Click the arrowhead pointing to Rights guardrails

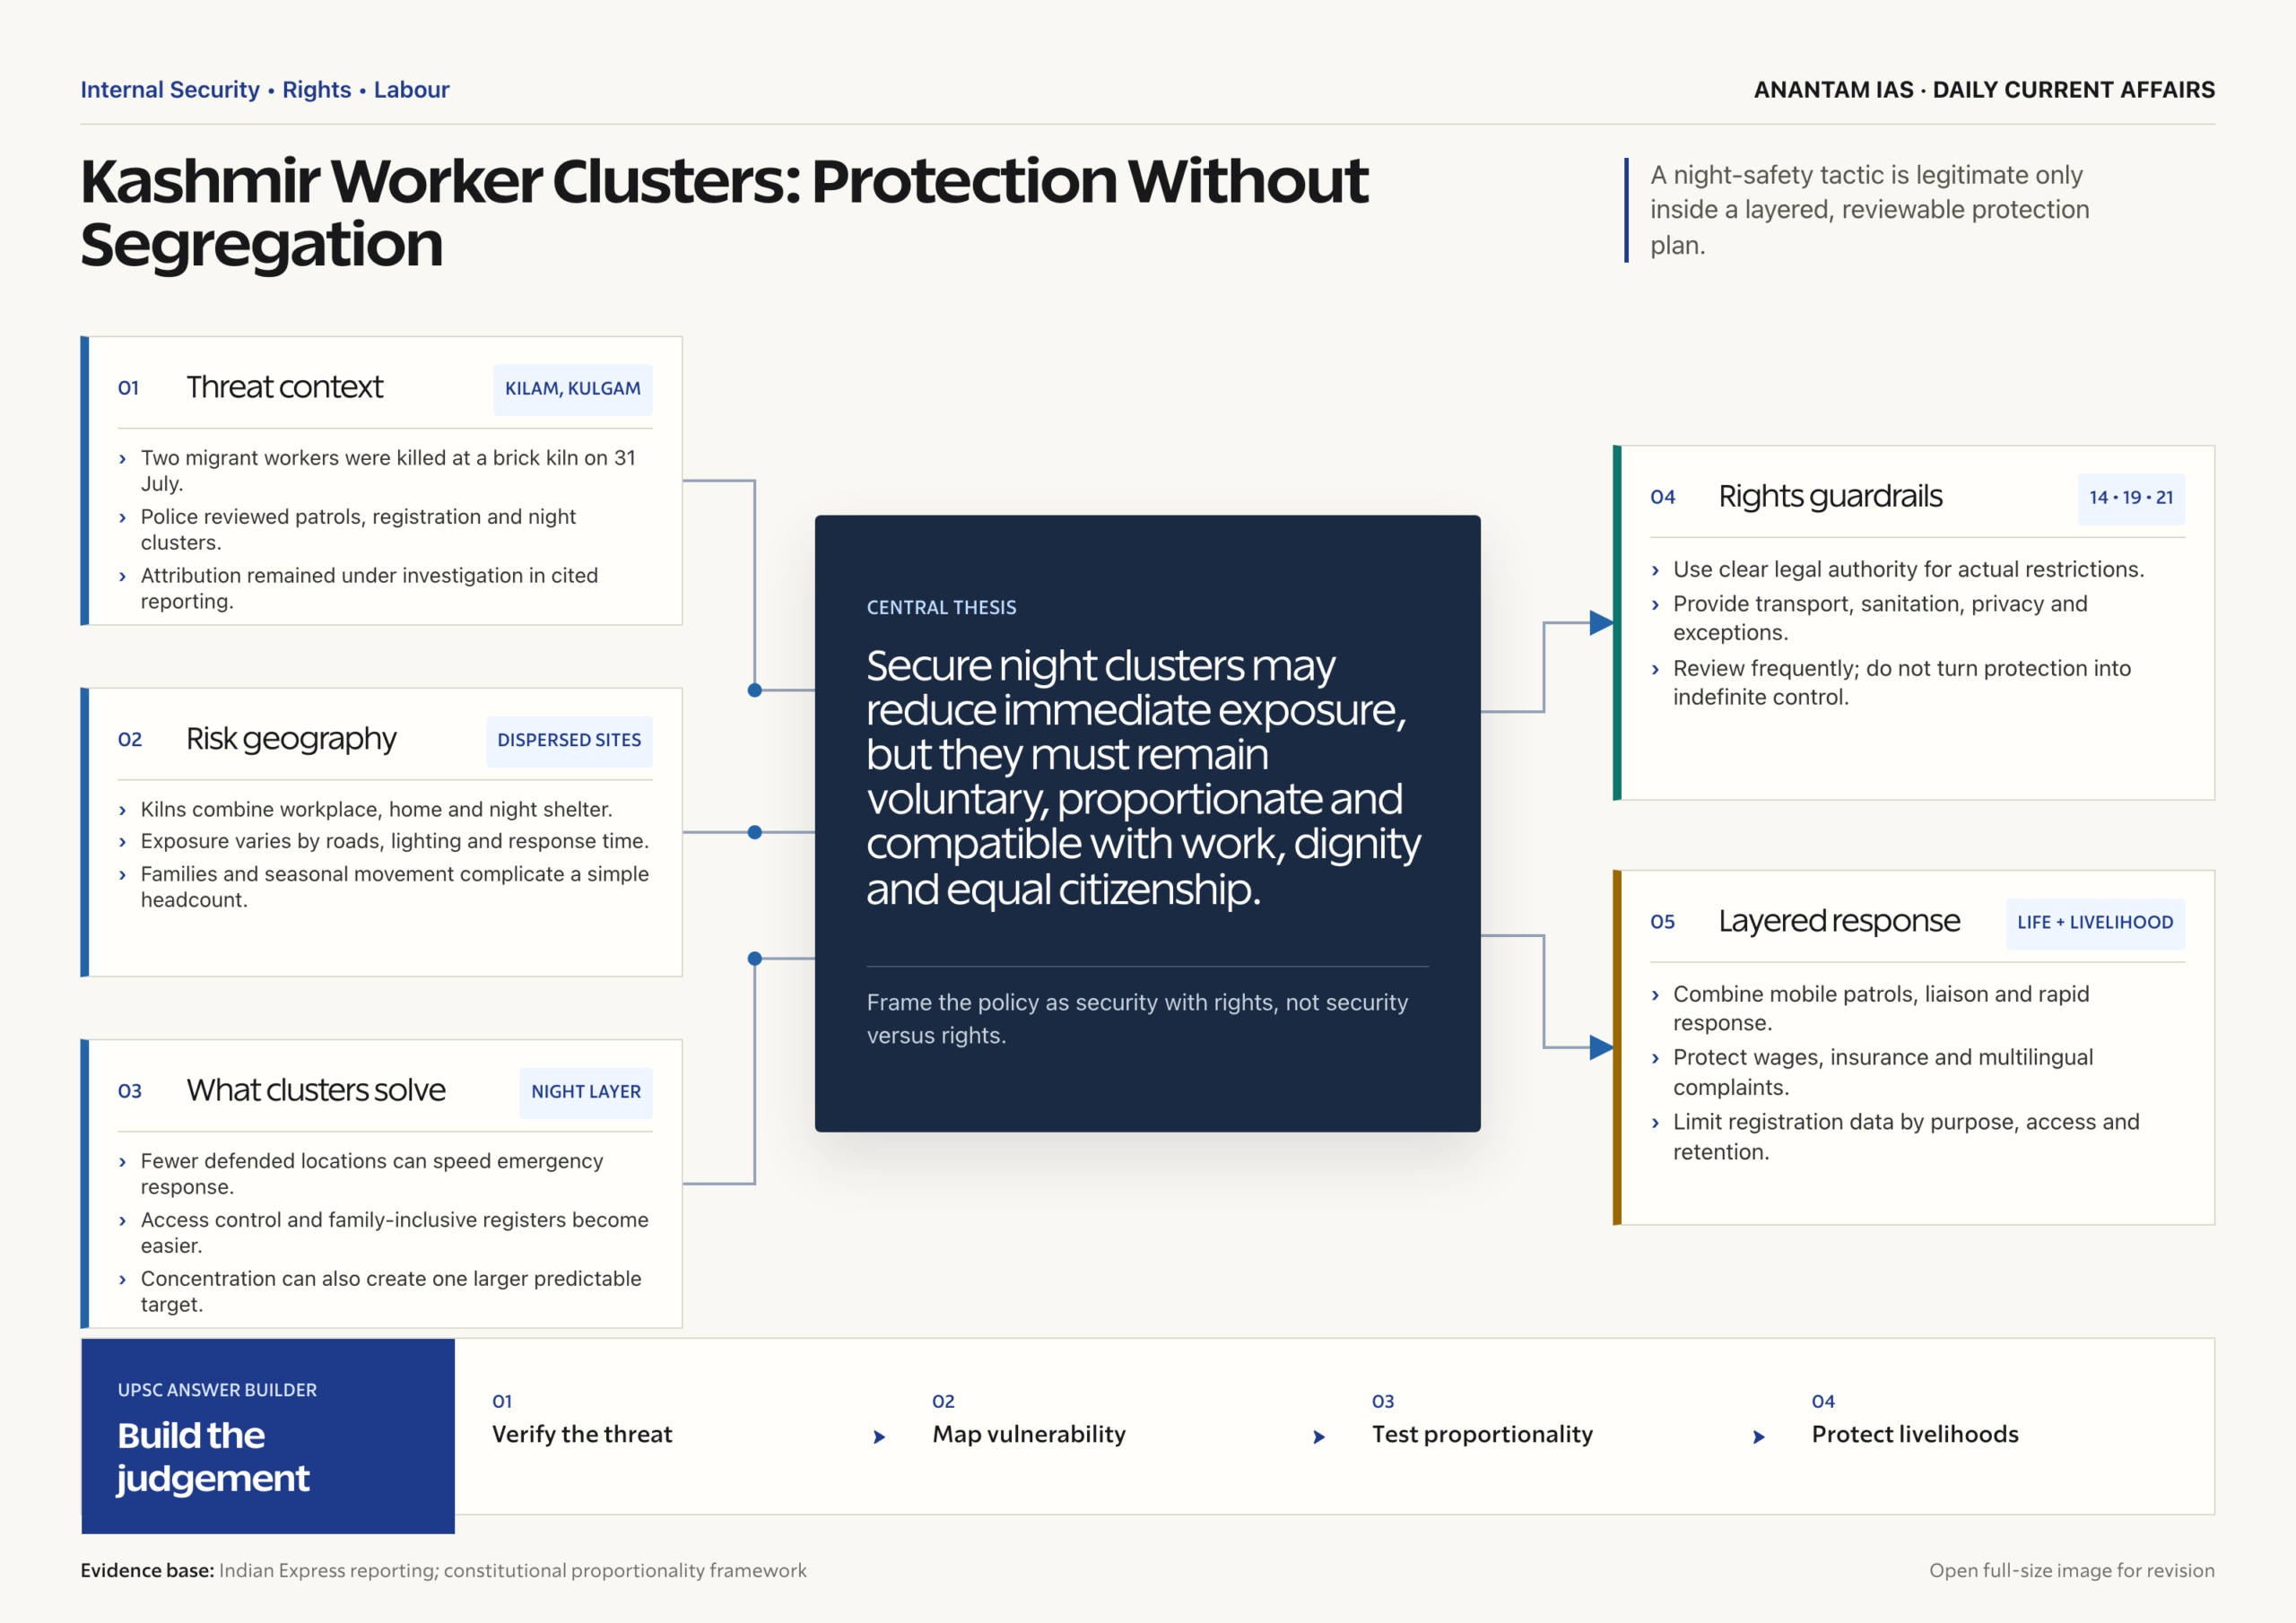[1601, 623]
